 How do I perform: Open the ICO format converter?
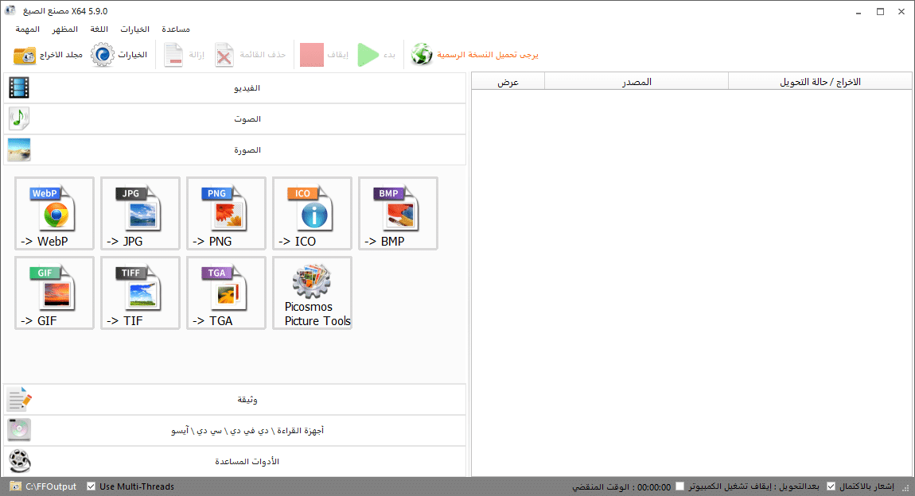(x=312, y=213)
